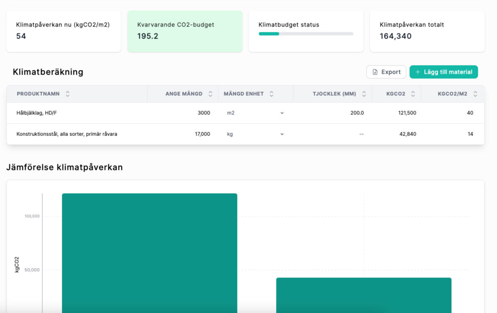Viewport: 497px width, 313px height.
Task: Click sort icon next to Produktnamn column
Action: 68,94
